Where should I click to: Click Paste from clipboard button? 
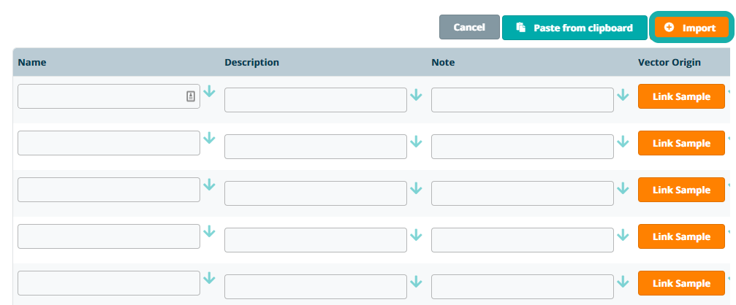pyautogui.click(x=574, y=28)
